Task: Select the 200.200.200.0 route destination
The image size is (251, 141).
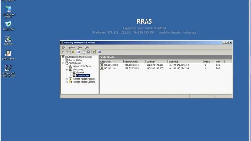Action: (x=111, y=65)
